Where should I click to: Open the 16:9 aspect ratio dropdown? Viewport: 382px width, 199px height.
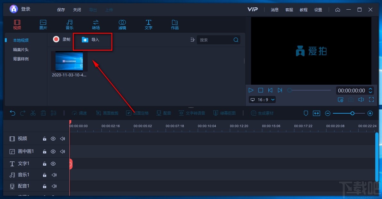pyautogui.click(x=262, y=99)
